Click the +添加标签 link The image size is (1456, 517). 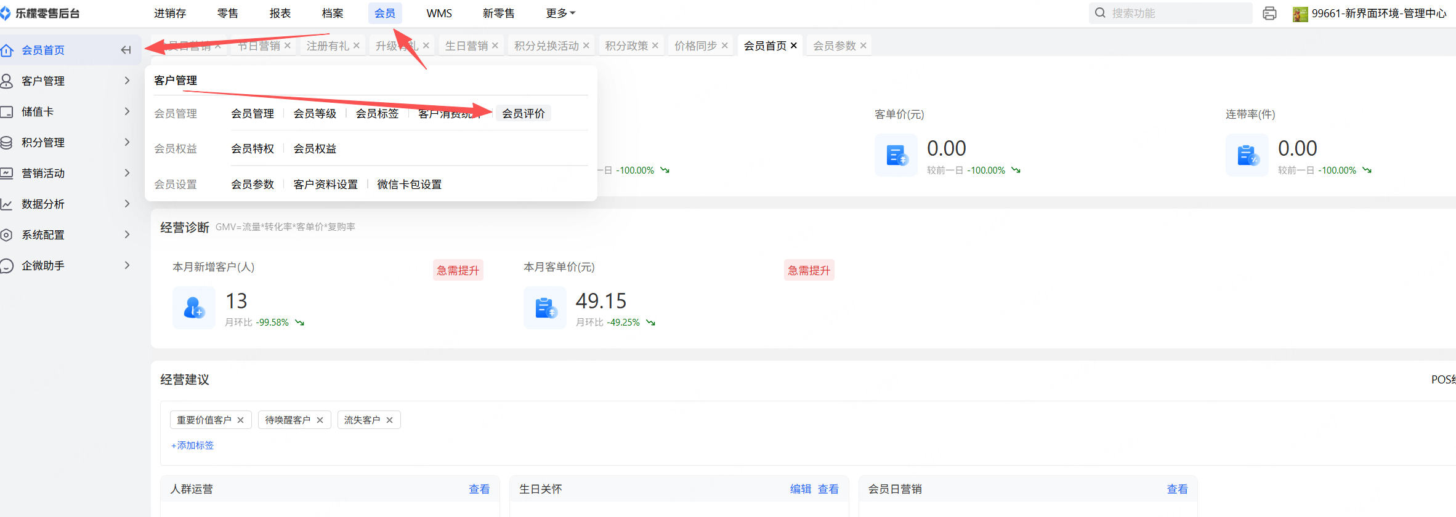click(193, 445)
